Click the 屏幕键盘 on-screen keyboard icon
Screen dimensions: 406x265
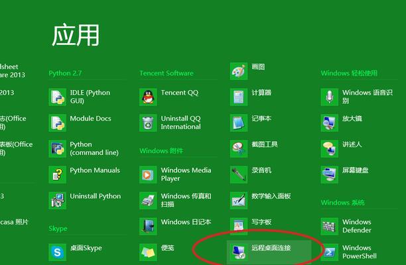point(329,174)
